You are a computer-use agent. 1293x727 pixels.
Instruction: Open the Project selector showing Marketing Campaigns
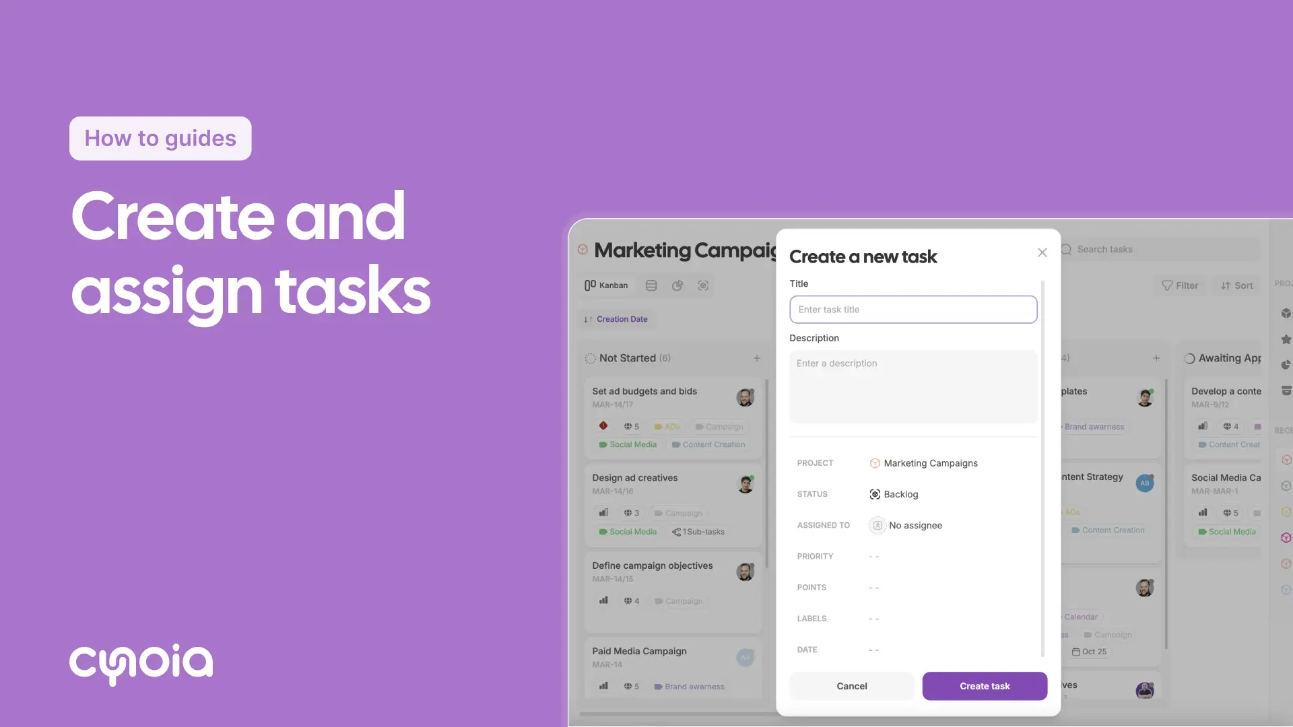tap(923, 463)
